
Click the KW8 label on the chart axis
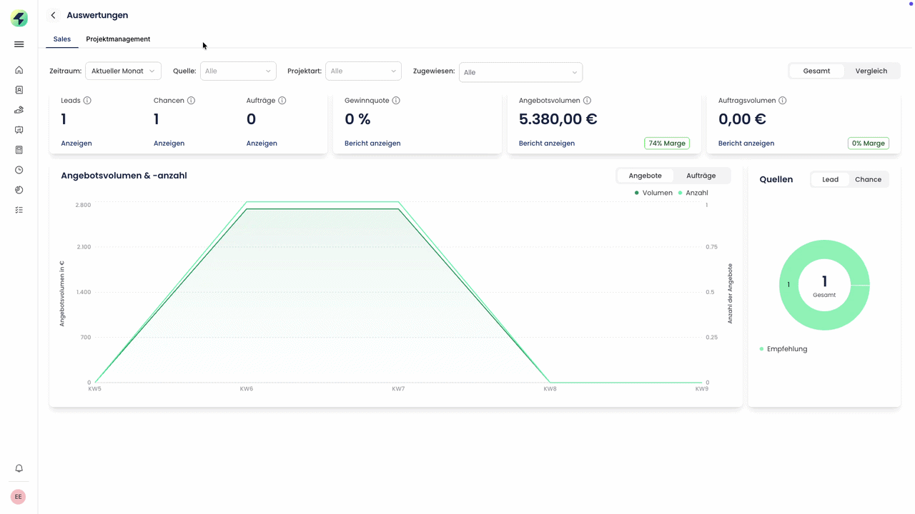[550, 389]
